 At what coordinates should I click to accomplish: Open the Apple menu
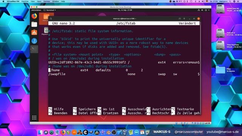3,2
